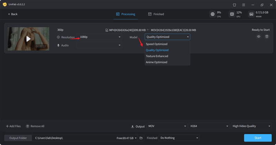Screen dimensions: 276x145
Task: Pick Anime Optimized from model list
Action: pyautogui.click(x=157, y=62)
